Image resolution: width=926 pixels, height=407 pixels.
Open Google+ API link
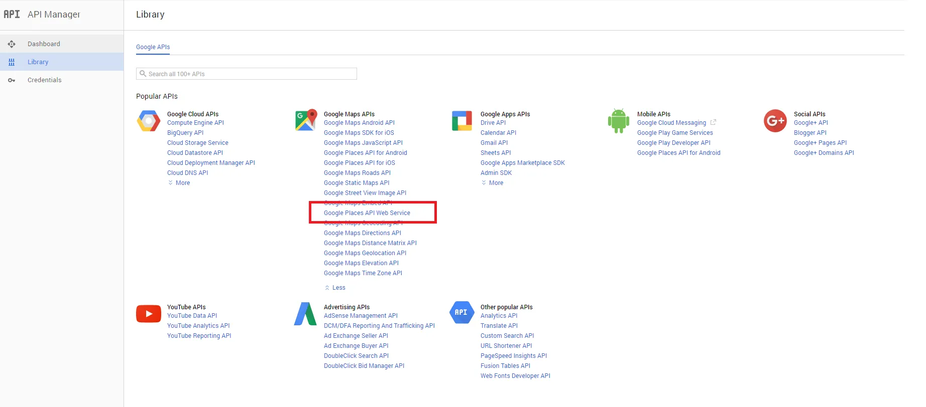811,123
